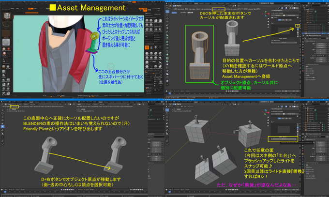Select the Box Select tool in bottom-right Blender window
This screenshot has height=197, width=329.
[x=167, y=110]
